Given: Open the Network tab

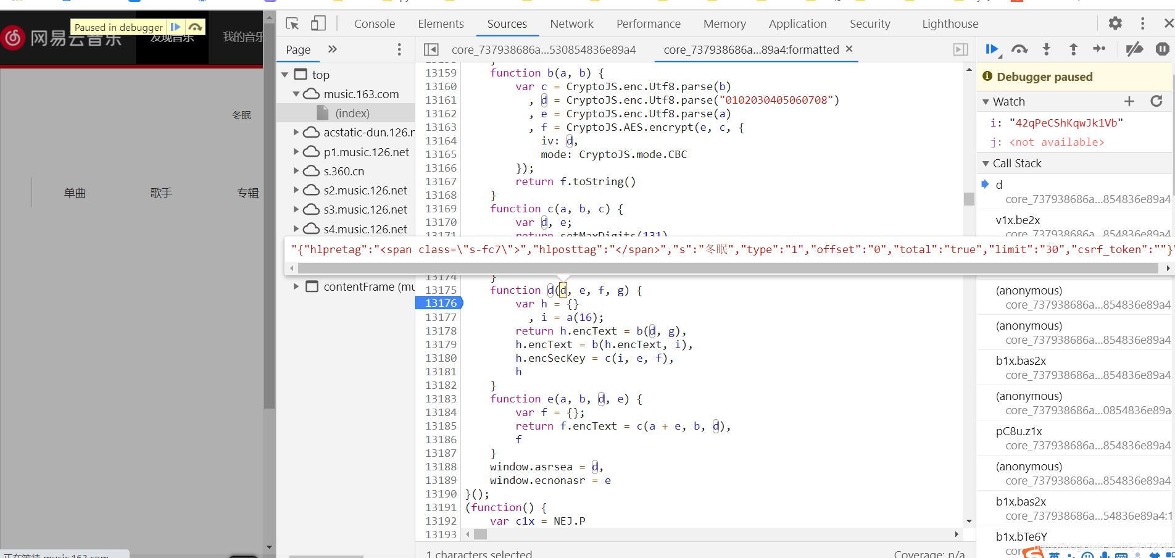Looking at the screenshot, I should tap(571, 23).
